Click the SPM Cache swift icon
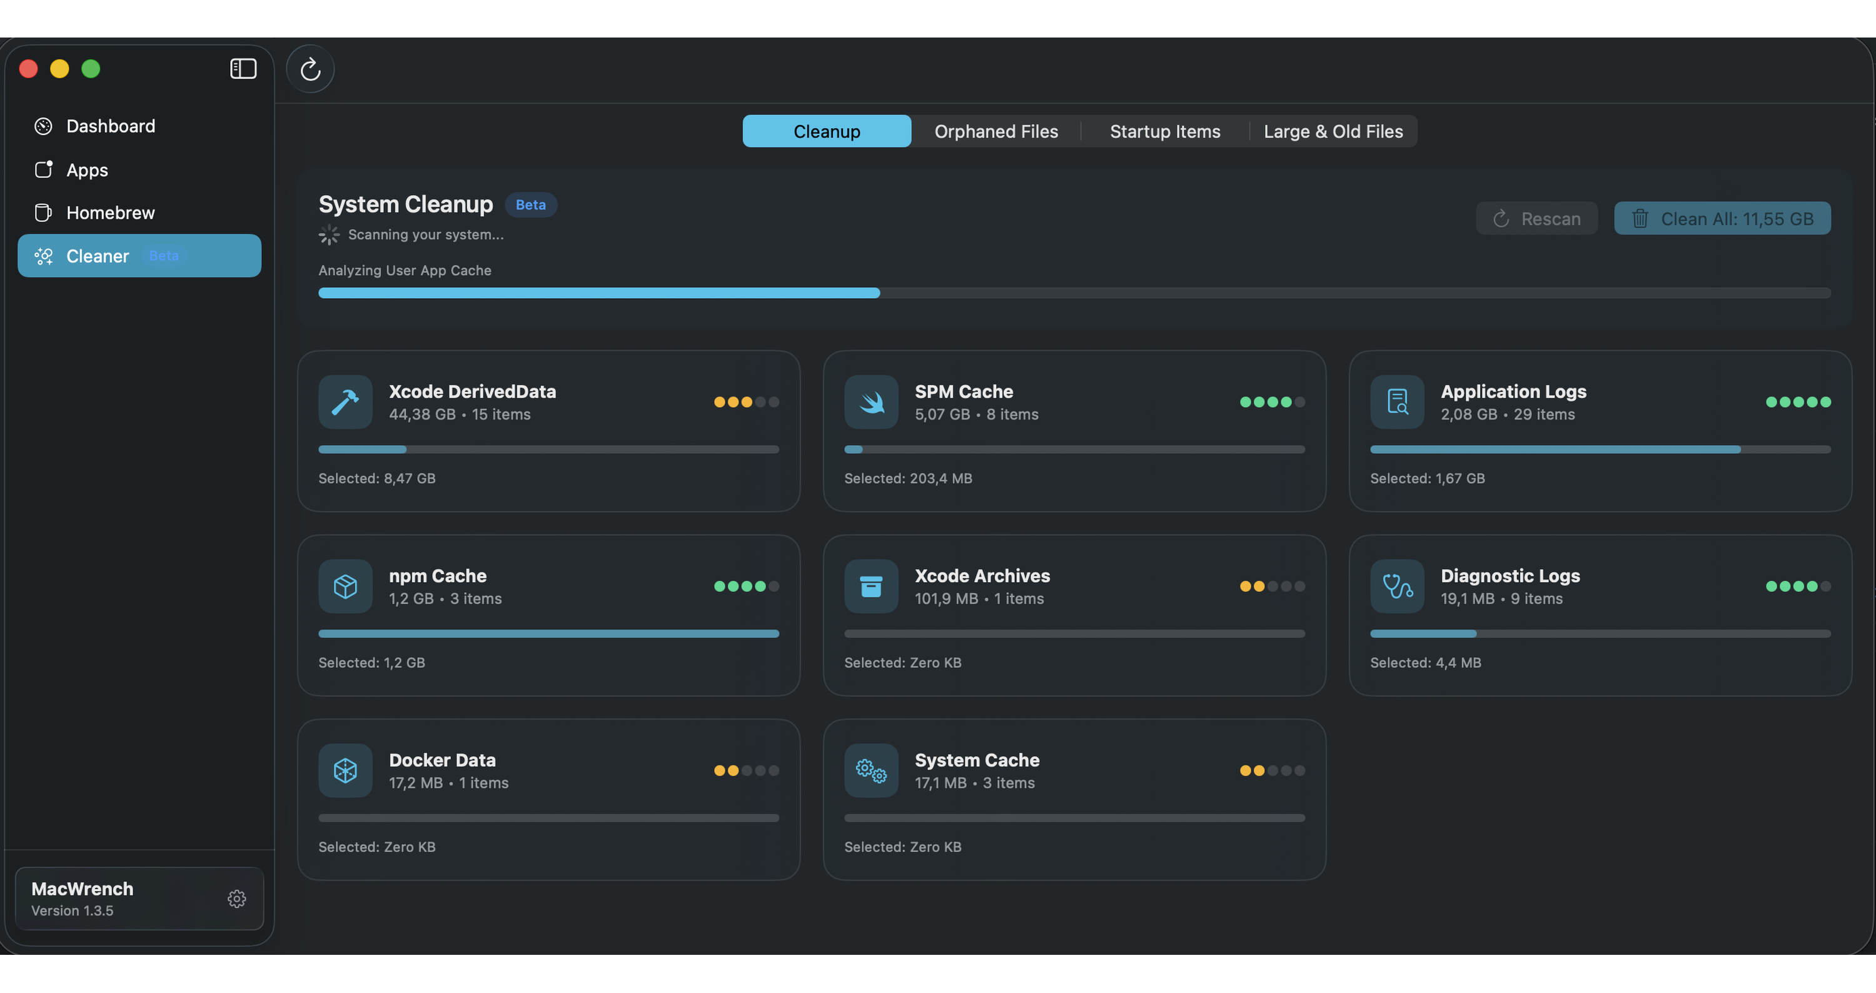 point(871,402)
